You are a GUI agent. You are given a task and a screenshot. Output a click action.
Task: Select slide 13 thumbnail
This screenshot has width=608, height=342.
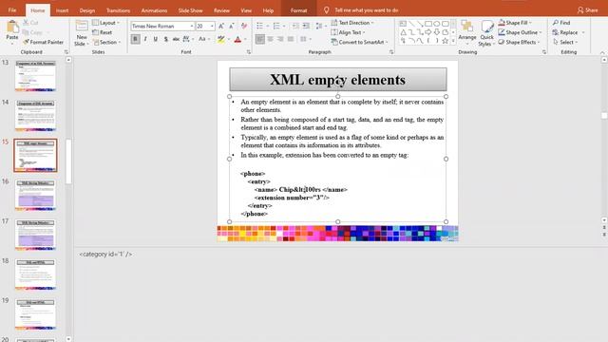tap(35, 76)
